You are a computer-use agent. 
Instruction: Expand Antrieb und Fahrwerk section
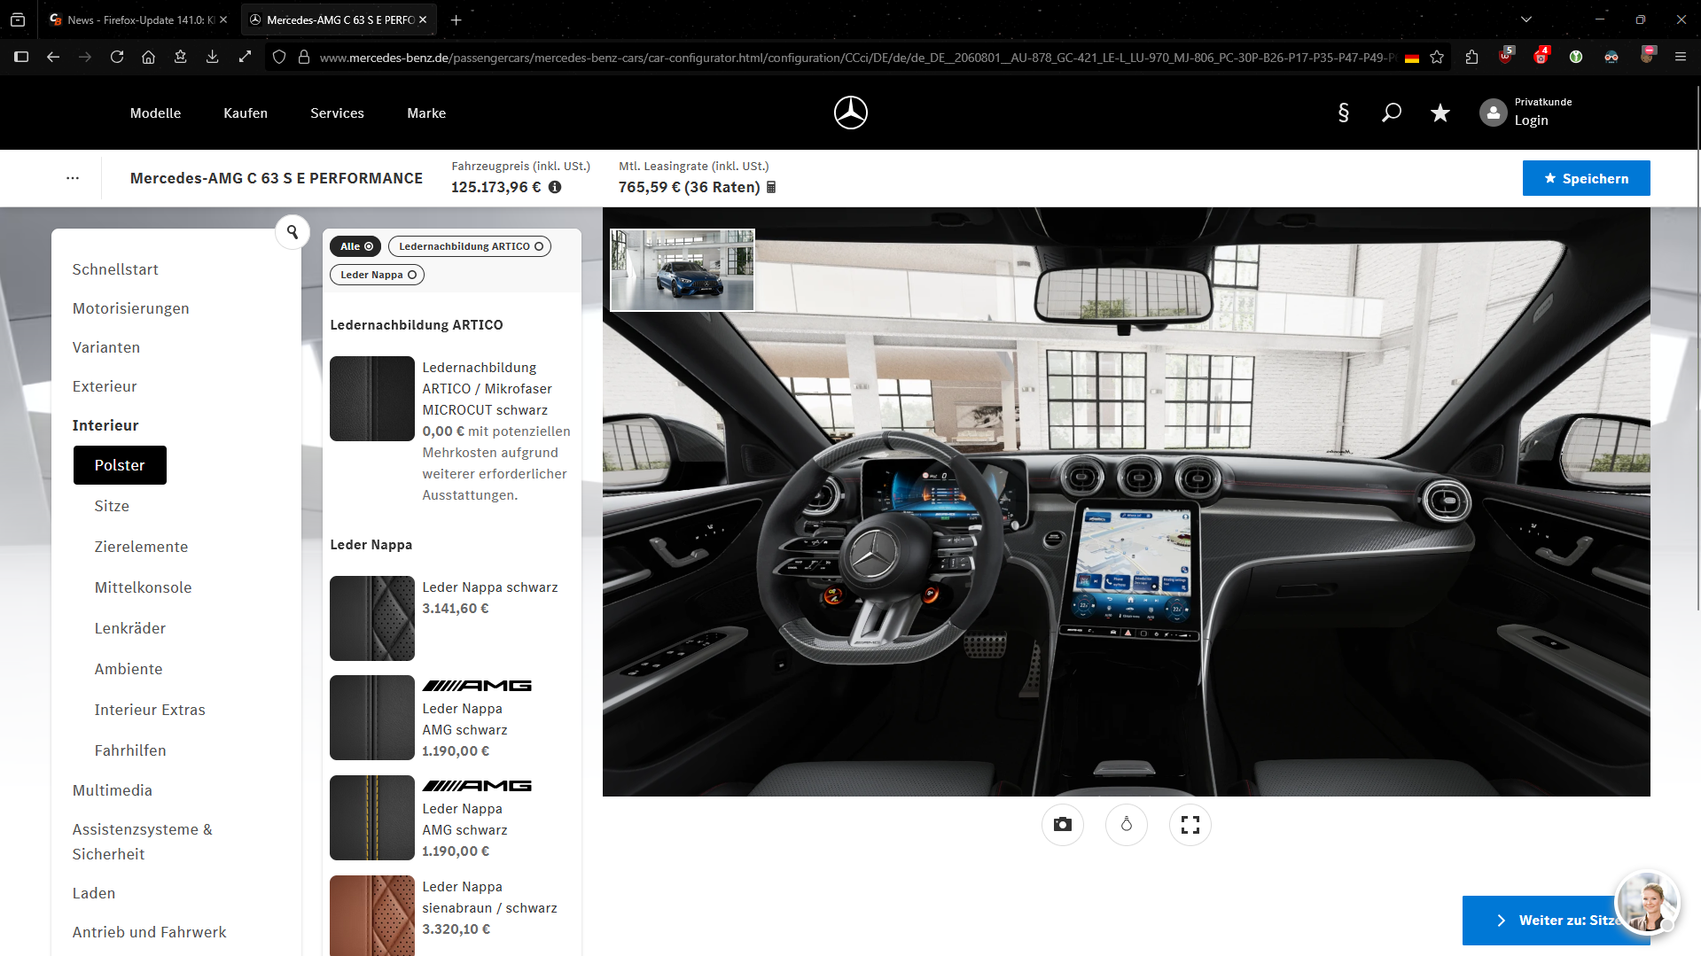[149, 932]
